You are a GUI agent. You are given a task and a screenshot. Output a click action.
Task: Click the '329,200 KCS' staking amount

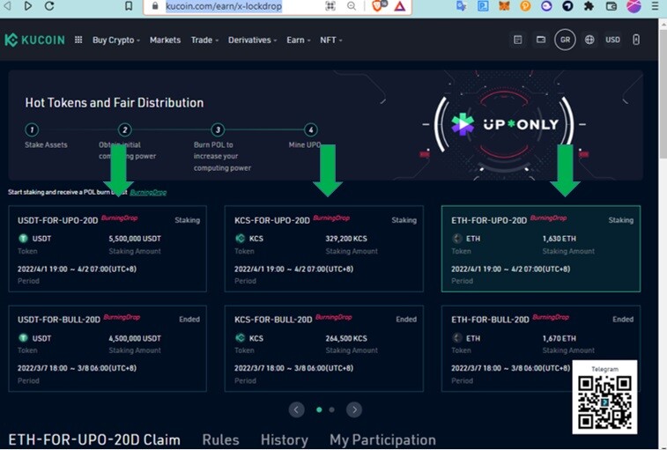pos(346,239)
